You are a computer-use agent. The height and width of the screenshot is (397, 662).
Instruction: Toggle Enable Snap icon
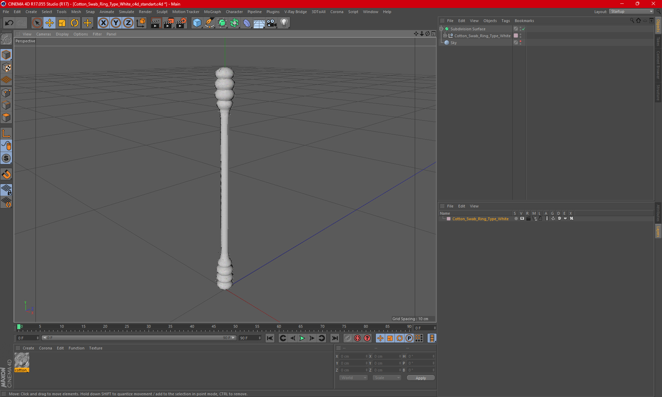tap(6, 159)
